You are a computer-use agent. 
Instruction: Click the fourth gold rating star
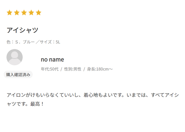click(x=31, y=13)
